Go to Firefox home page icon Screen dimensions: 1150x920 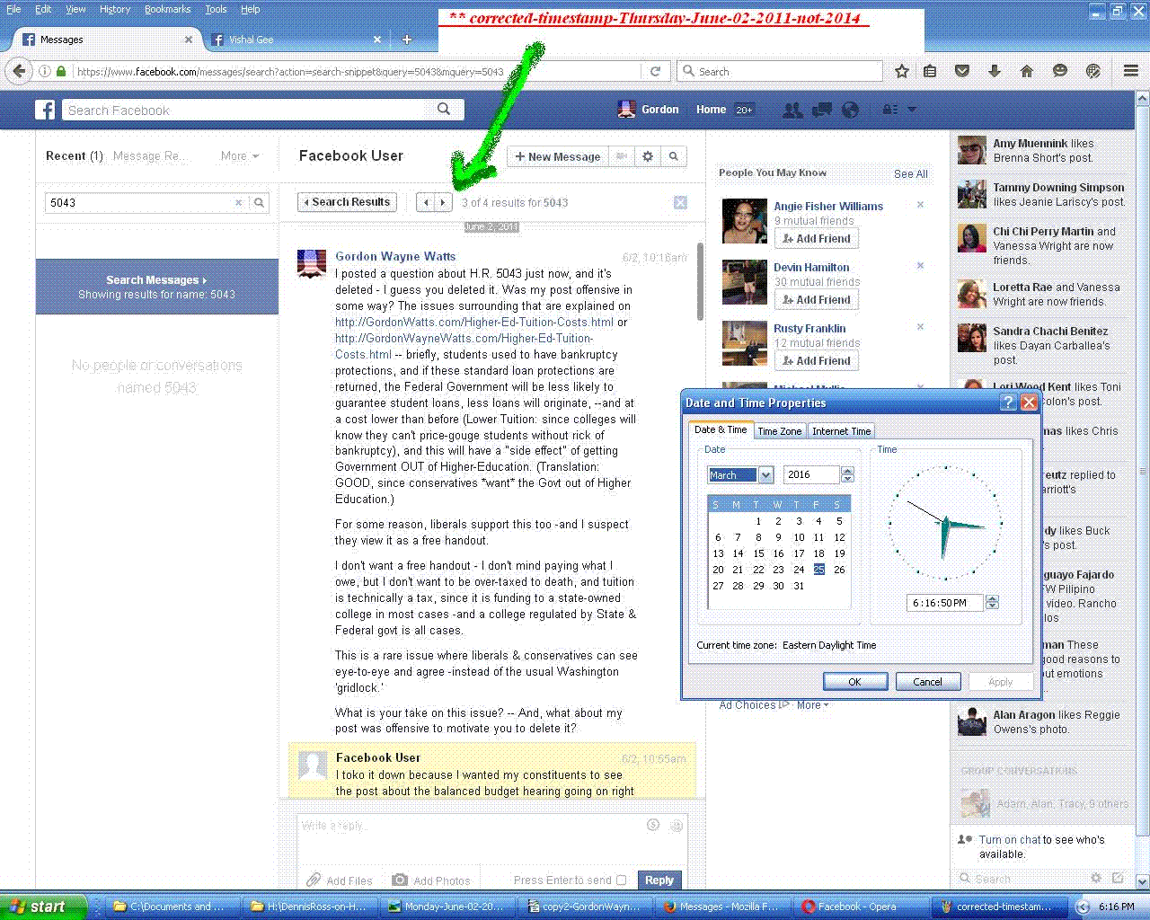click(1027, 71)
